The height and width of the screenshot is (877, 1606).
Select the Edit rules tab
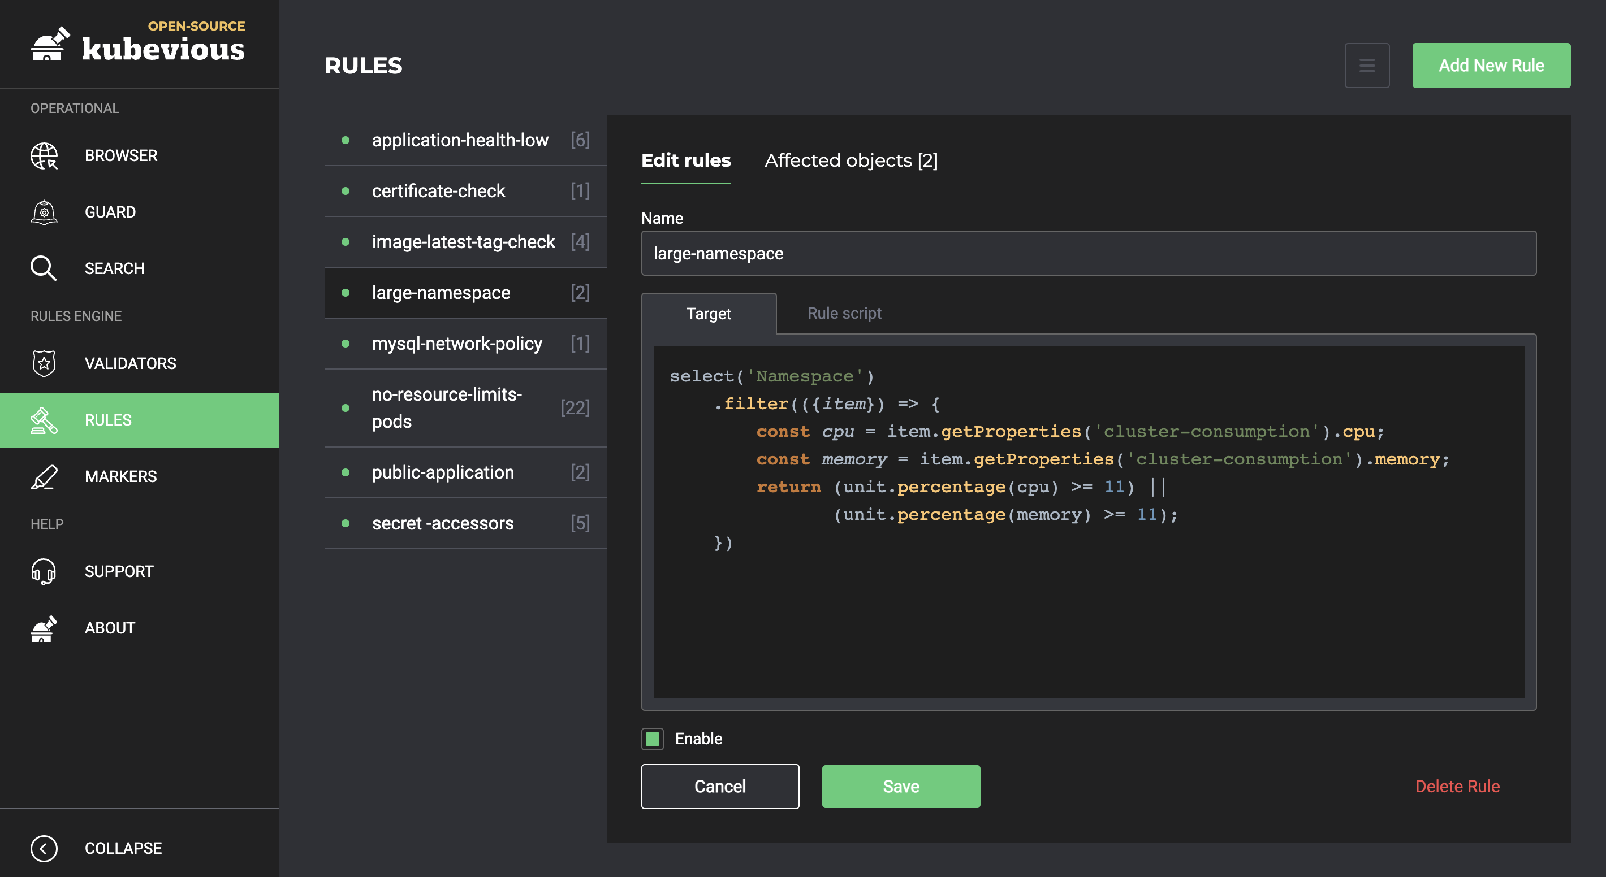(x=686, y=160)
